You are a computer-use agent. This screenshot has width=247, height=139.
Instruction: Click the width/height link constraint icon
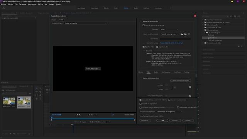coord(175,87)
